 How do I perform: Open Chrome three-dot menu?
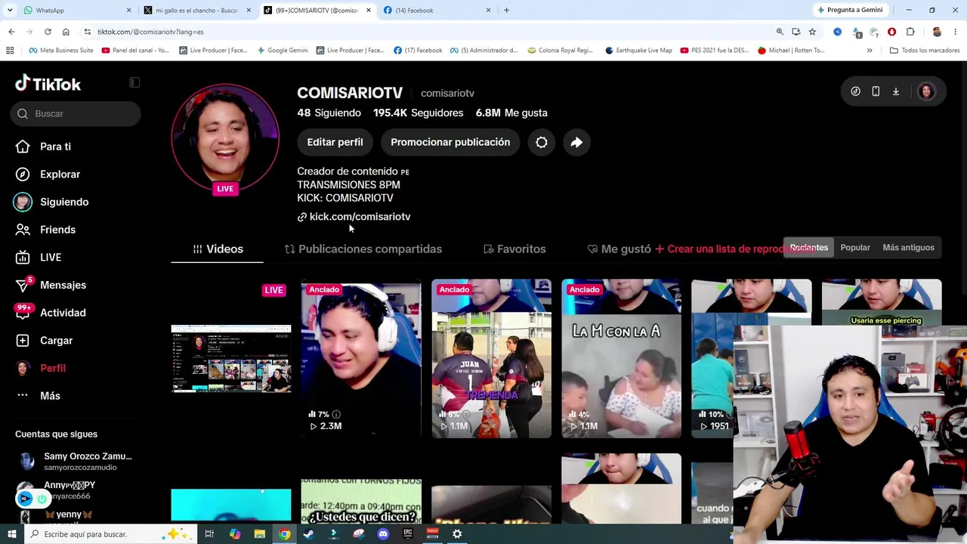coord(956,32)
